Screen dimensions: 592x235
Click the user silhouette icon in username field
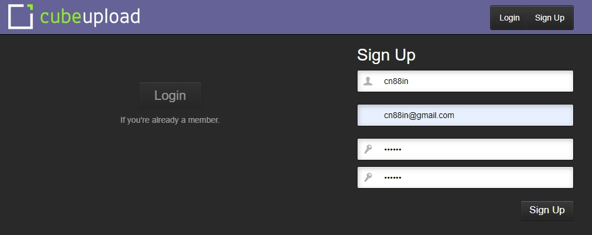click(x=368, y=81)
